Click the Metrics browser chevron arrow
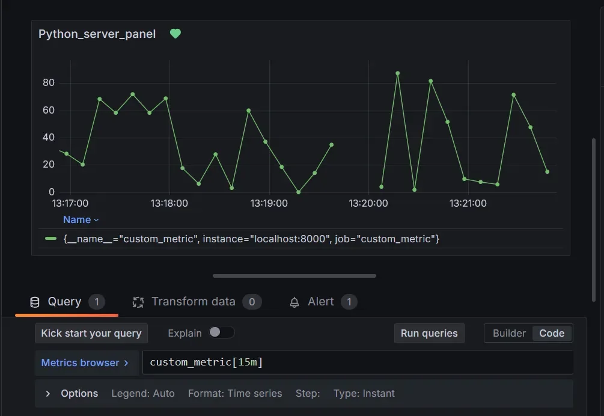 126,363
